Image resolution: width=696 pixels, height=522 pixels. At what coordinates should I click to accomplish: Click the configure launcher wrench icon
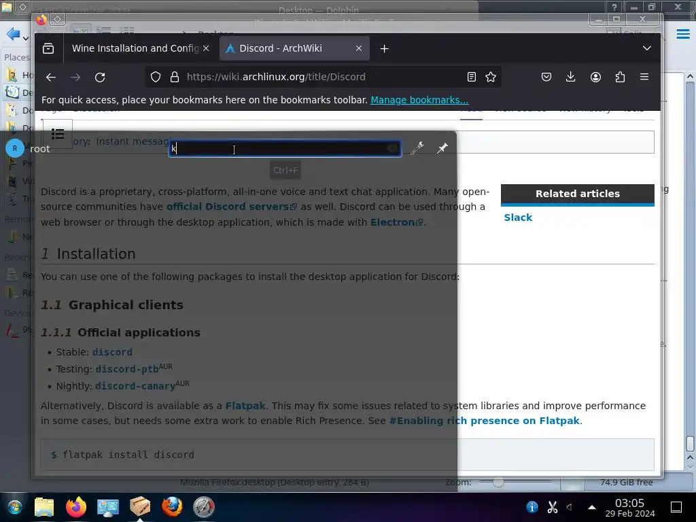[417, 148]
